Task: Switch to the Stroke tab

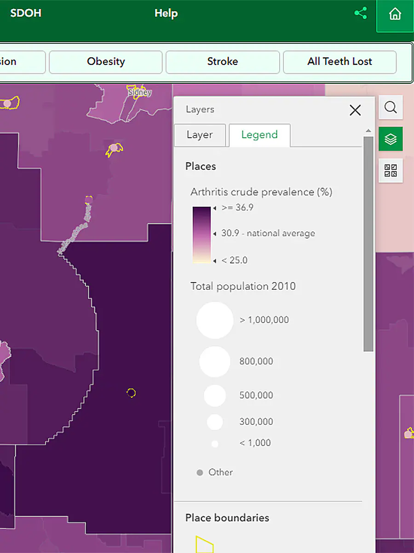Action: click(222, 61)
